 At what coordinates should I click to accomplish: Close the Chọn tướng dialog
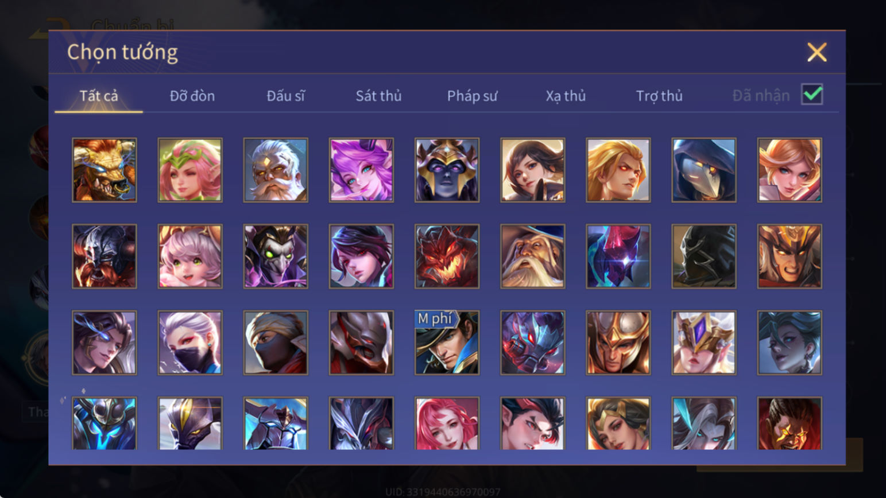coord(817,52)
